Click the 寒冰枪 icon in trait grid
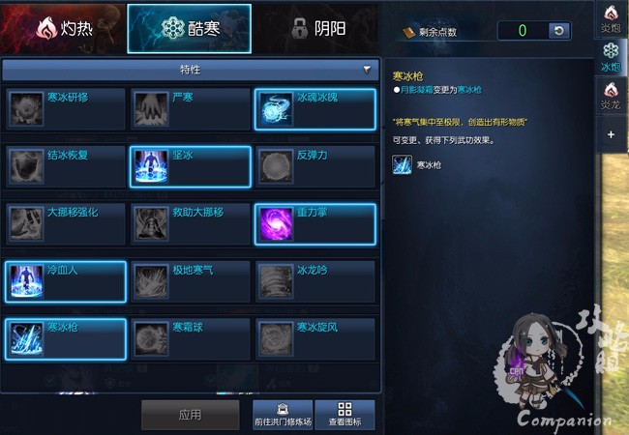 pos(26,339)
